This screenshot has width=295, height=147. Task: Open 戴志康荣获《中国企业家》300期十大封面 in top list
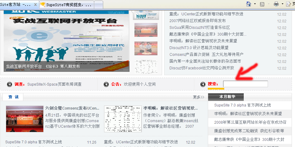(208, 34)
